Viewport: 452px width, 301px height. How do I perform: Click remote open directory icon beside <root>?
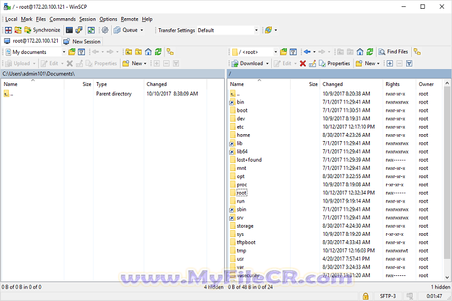coord(283,52)
